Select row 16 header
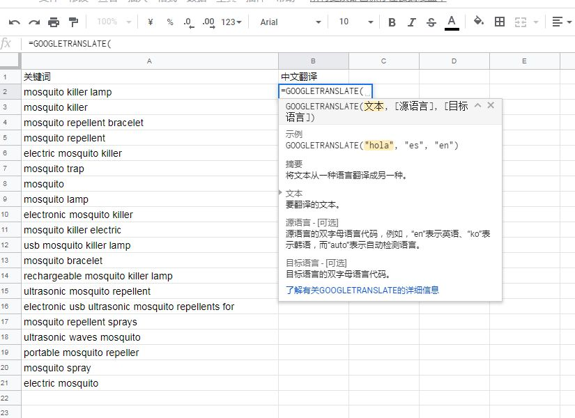This screenshot has height=418, width=575. [10, 307]
